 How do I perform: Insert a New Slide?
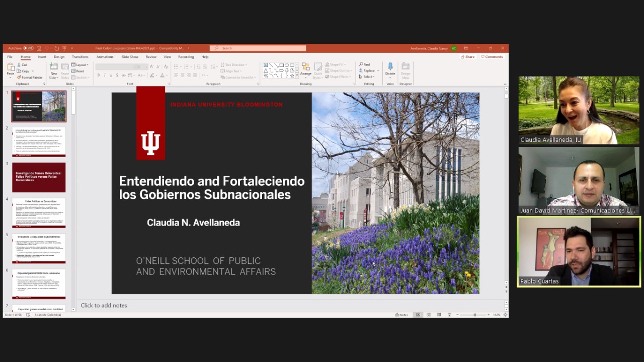(54, 71)
